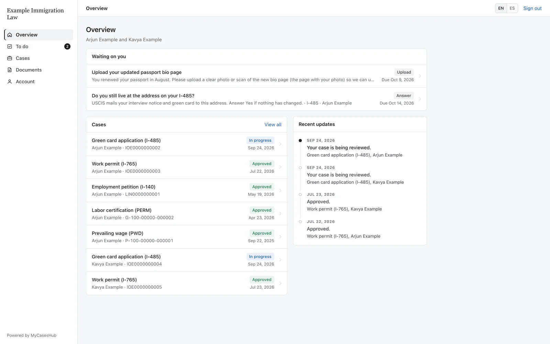Open Account in the sidebar
The height and width of the screenshot is (344, 550).
(39, 82)
